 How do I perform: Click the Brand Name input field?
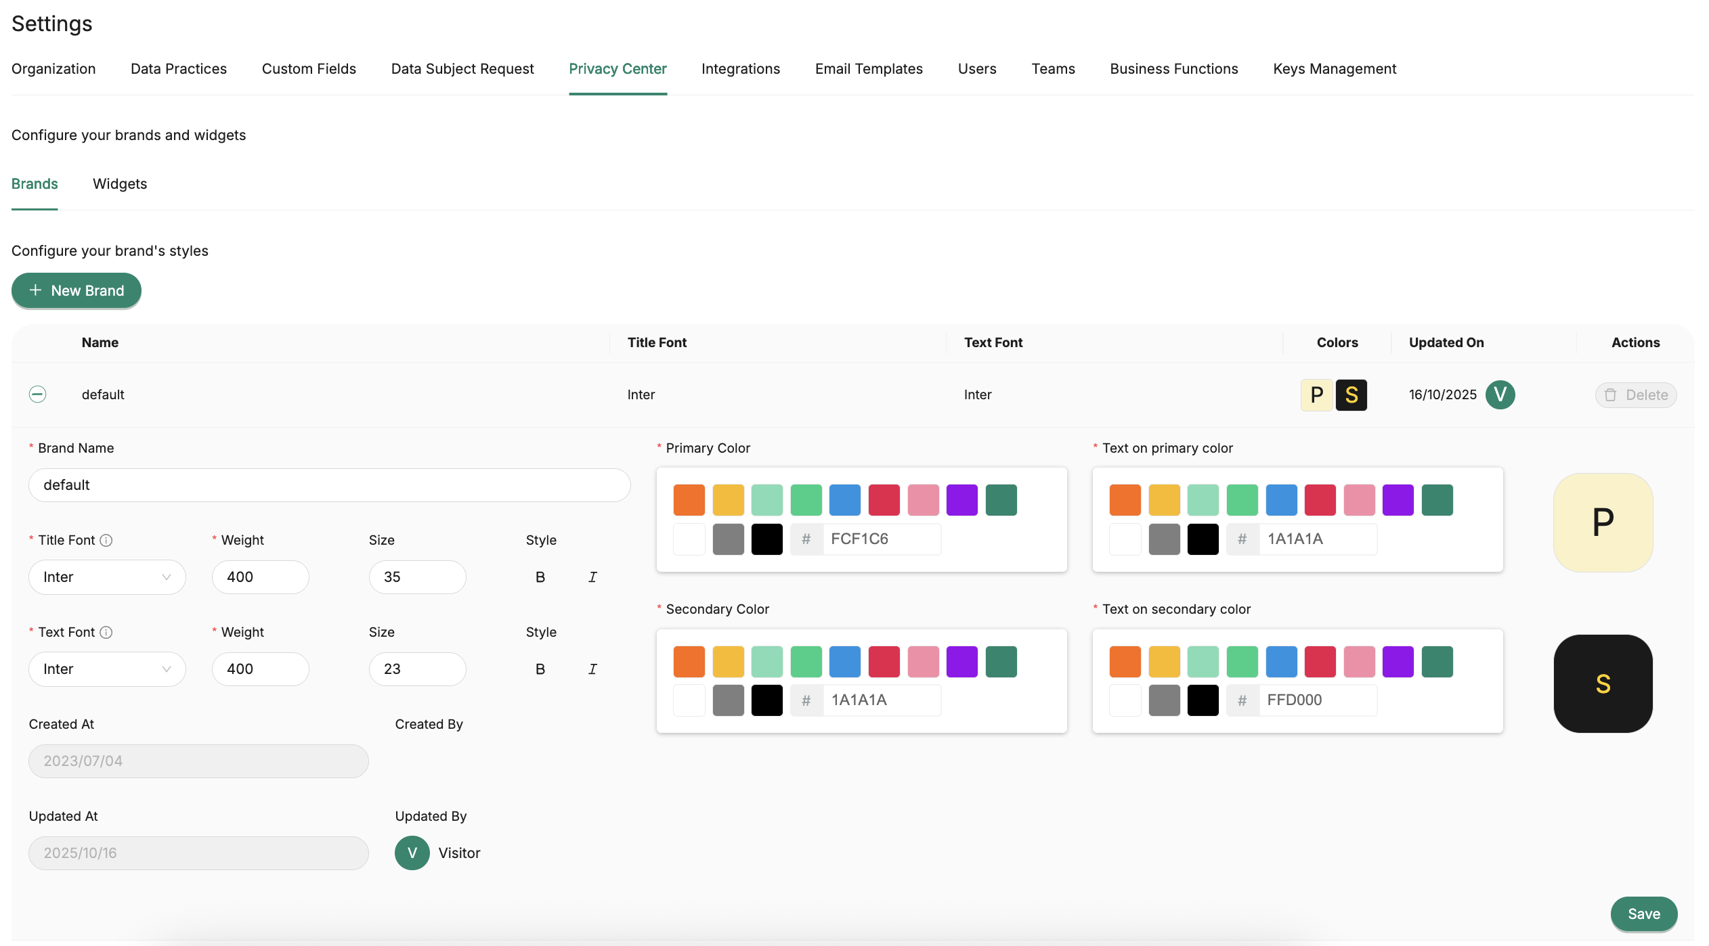pos(329,485)
